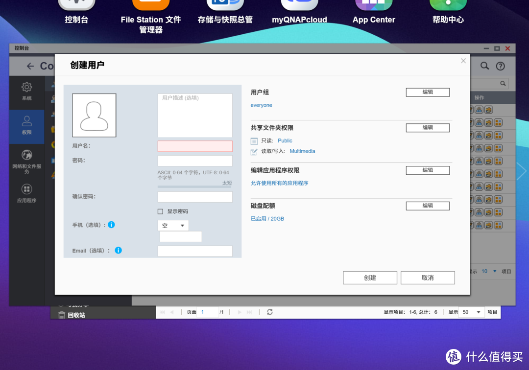Click 创建 to create the user

point(370,277)
